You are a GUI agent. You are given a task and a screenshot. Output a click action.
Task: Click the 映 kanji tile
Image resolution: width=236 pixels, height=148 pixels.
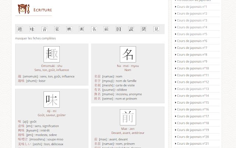click(x=69, y=29)
